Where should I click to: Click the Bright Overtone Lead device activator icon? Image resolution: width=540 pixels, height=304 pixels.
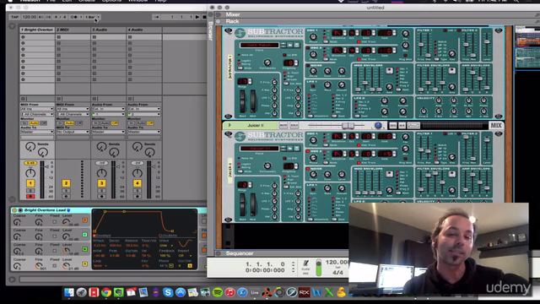point(14,210)
